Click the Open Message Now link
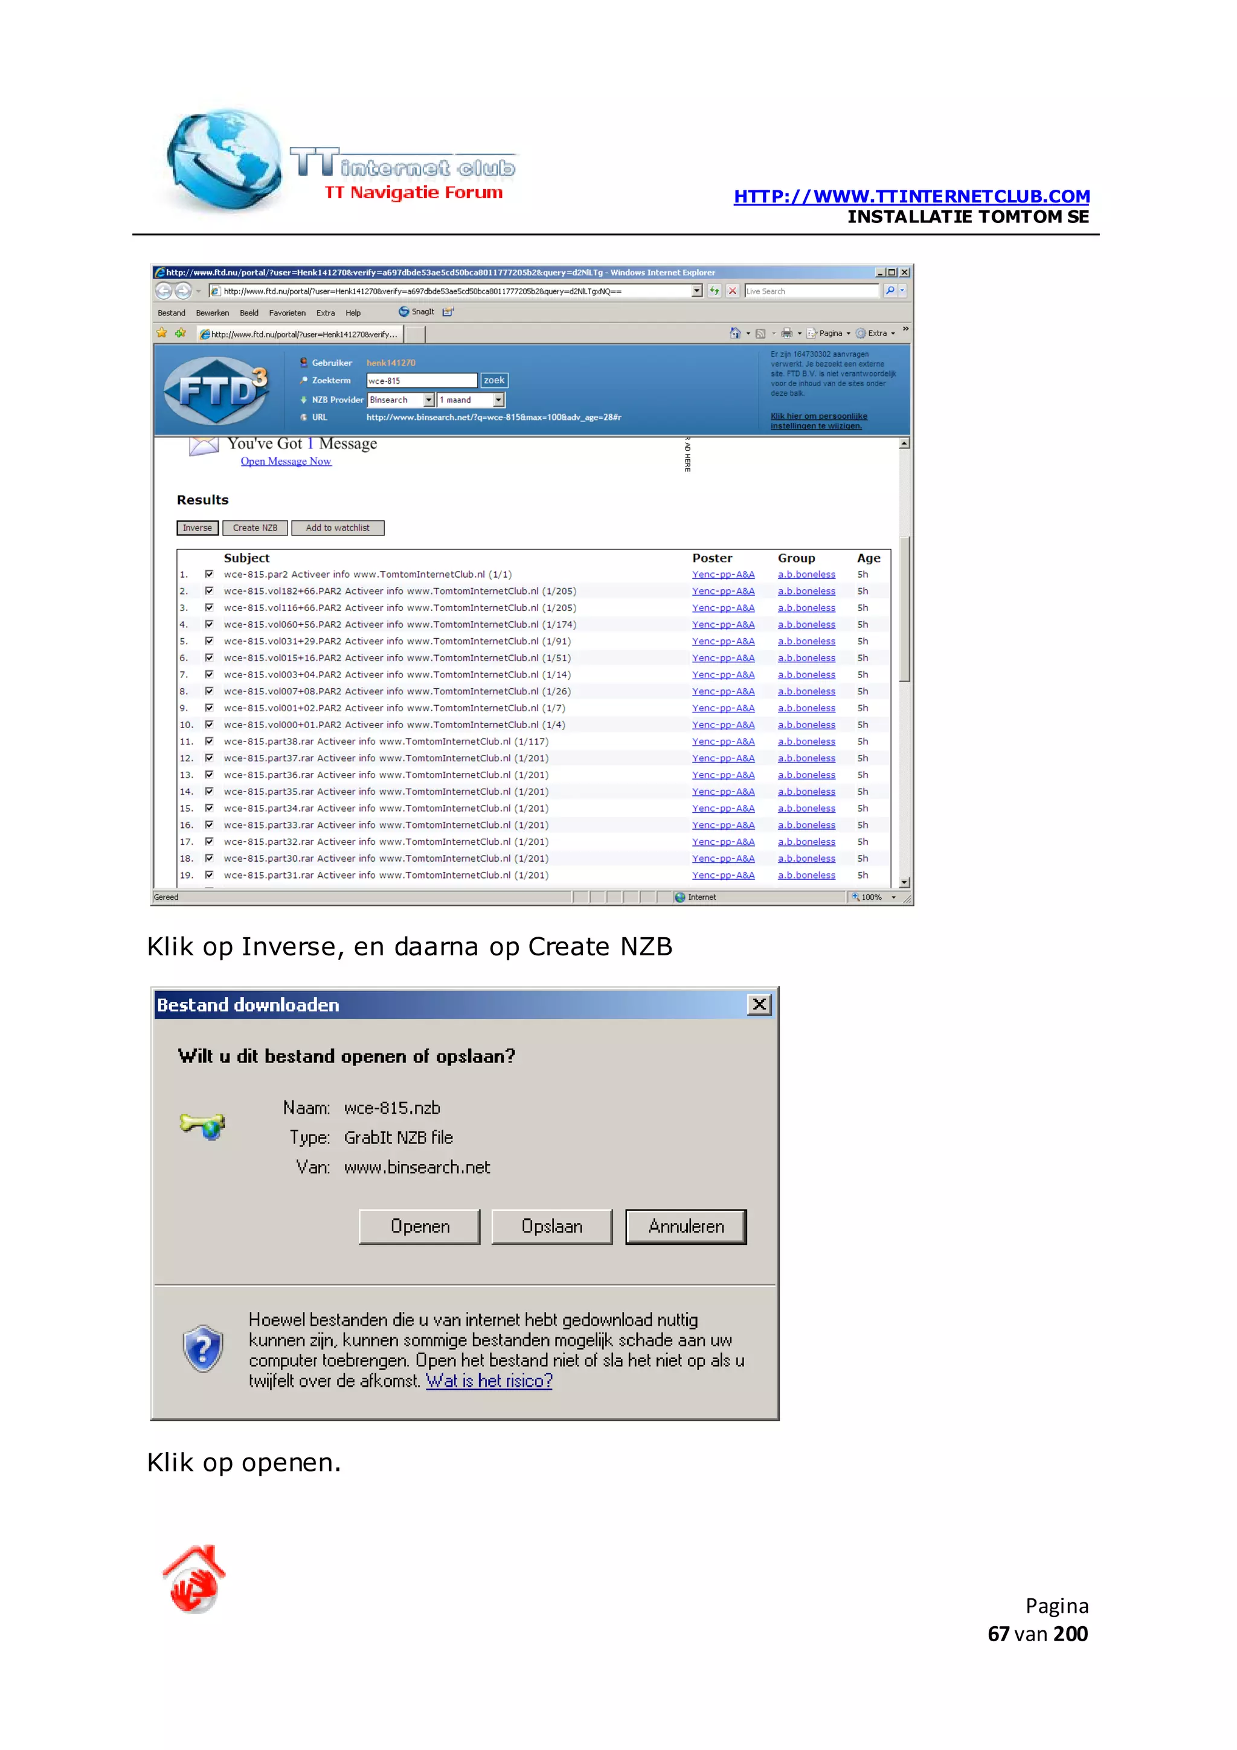The height and width of the screenshot is (1750, 1237). tap(286, 461)
